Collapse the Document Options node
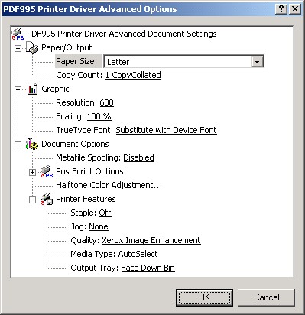 click(18, 145)
